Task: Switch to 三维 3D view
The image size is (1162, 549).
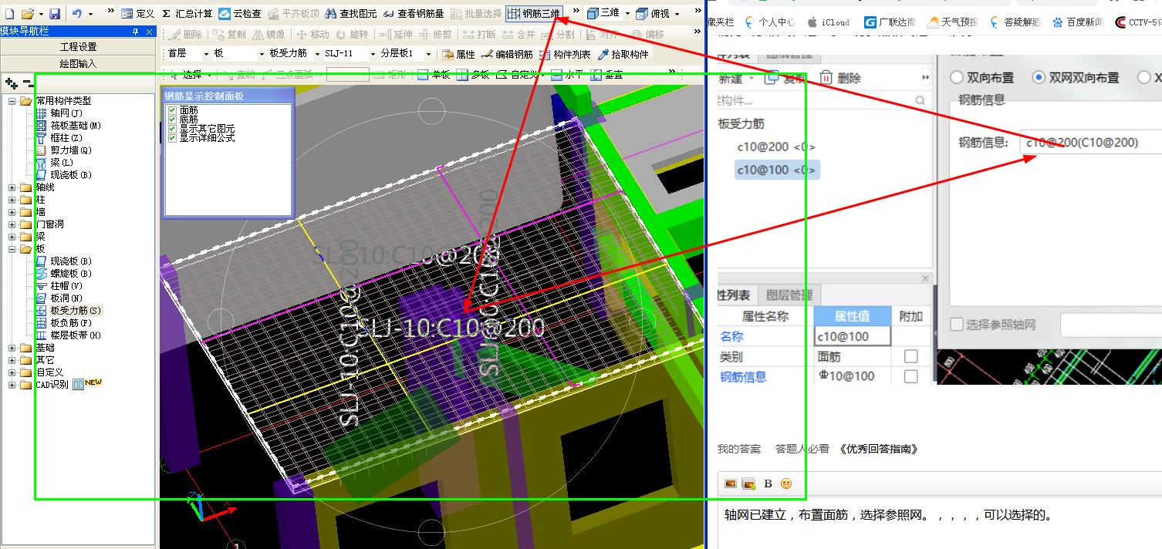Action: [x=603, y=14]
